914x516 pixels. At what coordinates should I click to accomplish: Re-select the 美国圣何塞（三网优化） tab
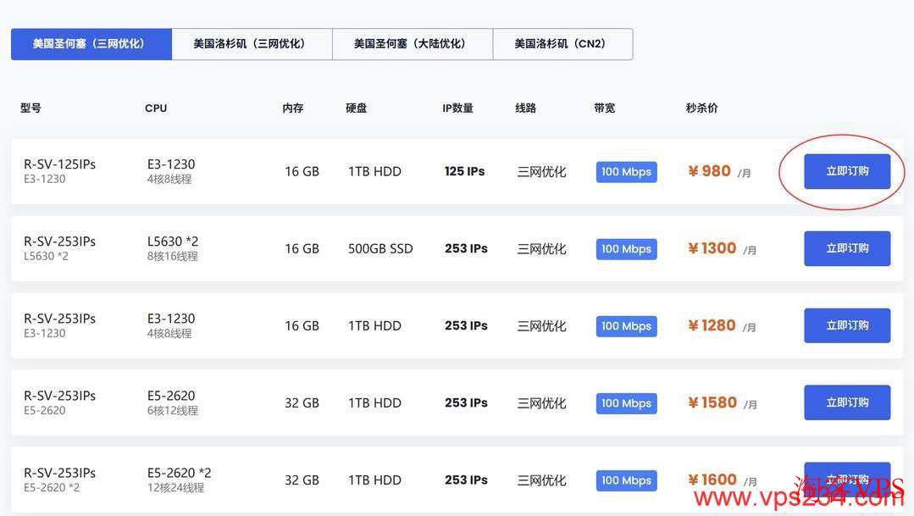point(91,44)
